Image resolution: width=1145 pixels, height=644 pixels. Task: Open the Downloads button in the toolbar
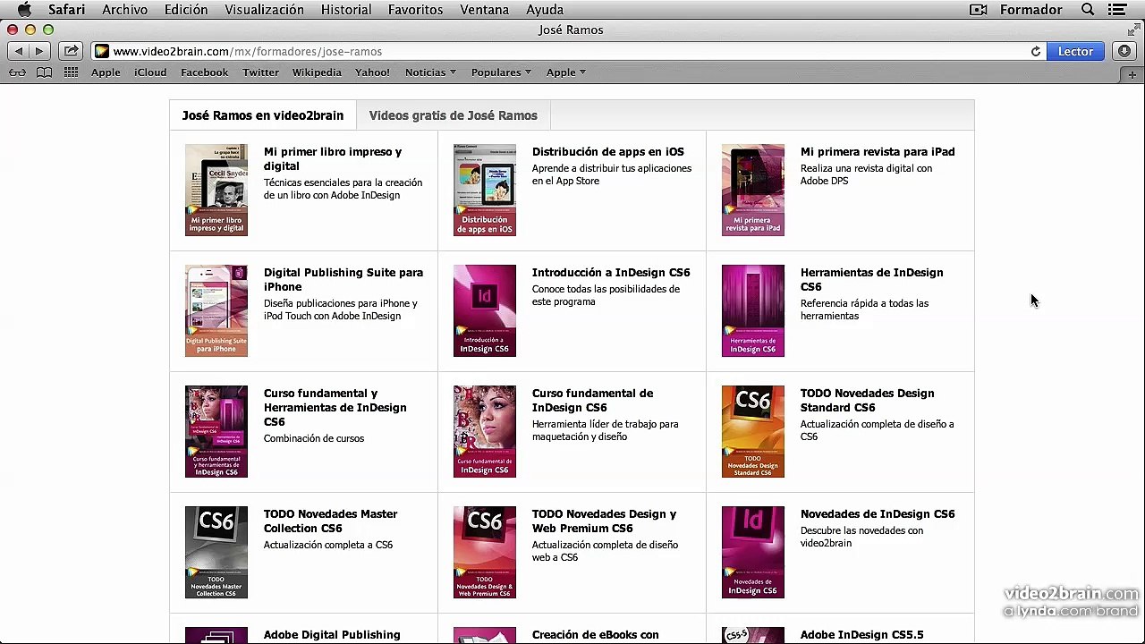click(1124, 52)
